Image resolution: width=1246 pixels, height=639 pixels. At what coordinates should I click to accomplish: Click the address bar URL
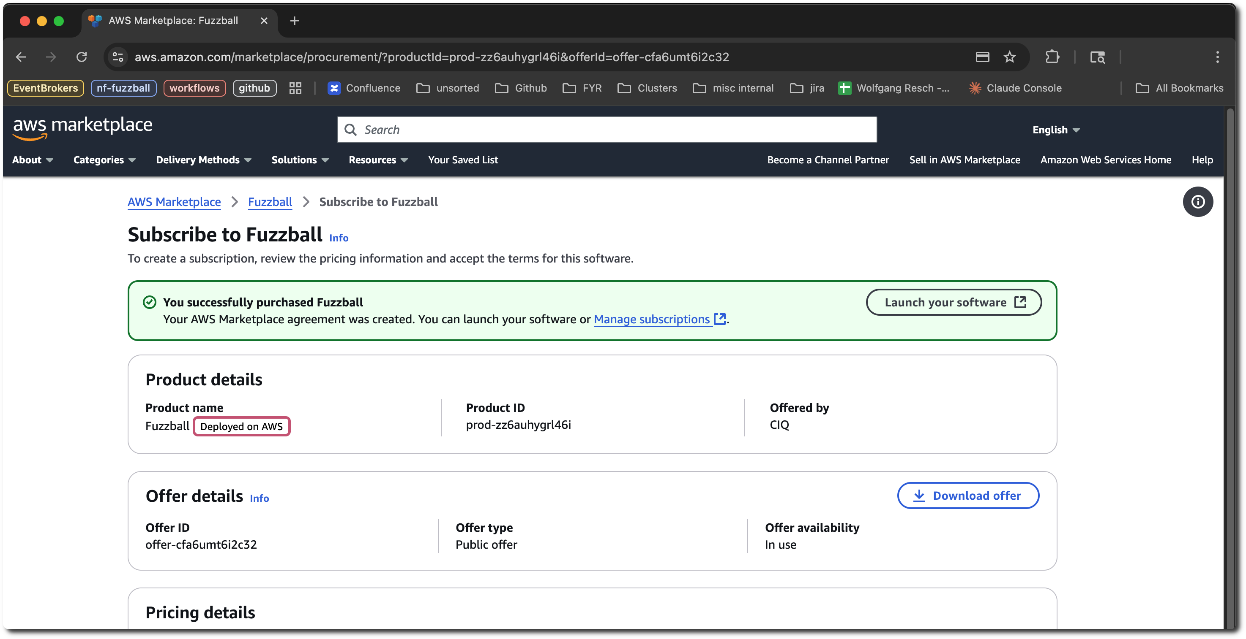tap(432, 57)
